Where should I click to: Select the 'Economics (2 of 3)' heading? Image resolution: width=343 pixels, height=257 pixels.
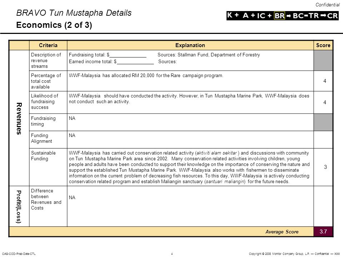[54, 25]
